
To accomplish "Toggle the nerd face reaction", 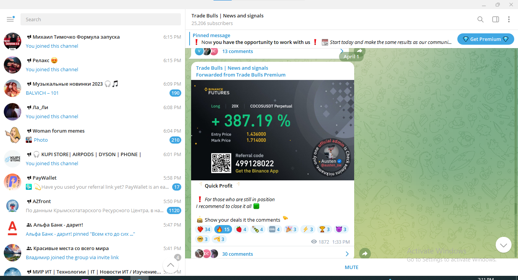I will click(x=202, y=239).
